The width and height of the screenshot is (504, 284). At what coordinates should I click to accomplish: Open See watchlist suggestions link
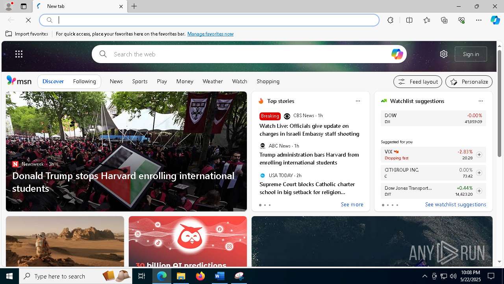456,204
